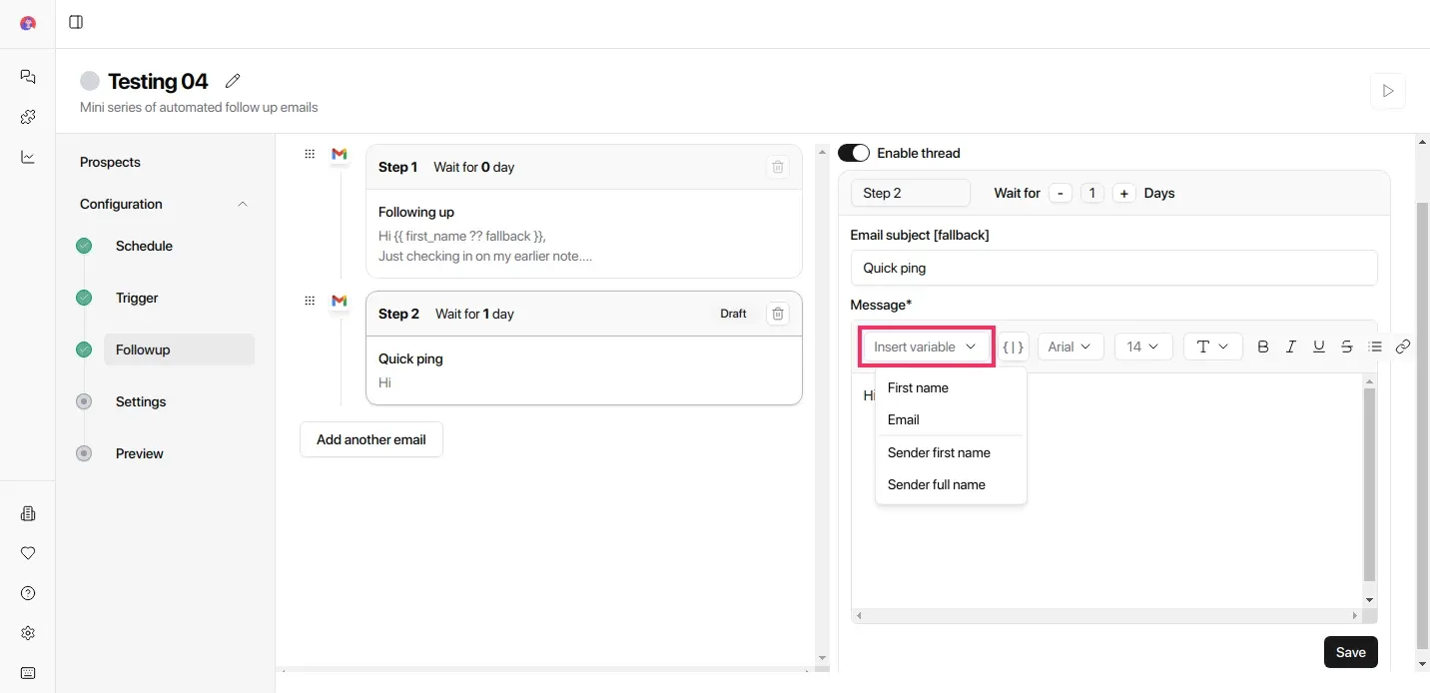The width and height of the screenshot is (1430, 693).
Task: Select First name from variable list
Action: coord(918,387)
